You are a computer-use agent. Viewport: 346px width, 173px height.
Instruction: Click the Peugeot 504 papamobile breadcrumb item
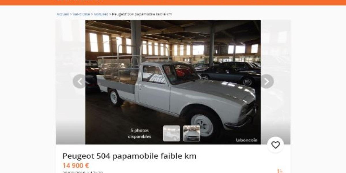pyautogui.click(x=142, y=14)
